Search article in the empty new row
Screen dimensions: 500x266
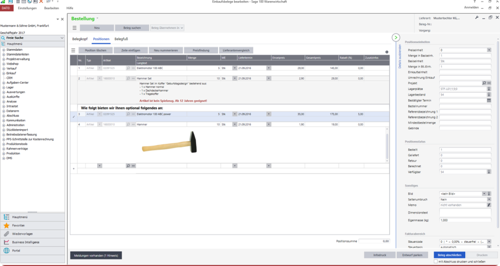128,166
